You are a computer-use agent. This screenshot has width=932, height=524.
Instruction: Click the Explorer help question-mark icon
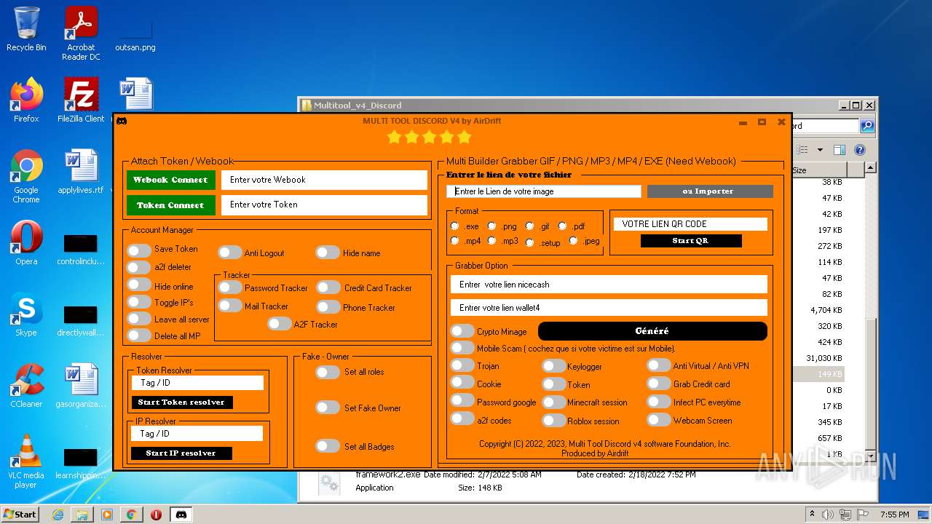click(x=859, y=150)
